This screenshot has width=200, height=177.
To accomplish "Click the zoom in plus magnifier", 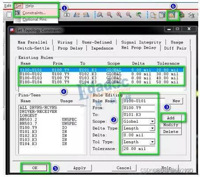I will 119,15.
